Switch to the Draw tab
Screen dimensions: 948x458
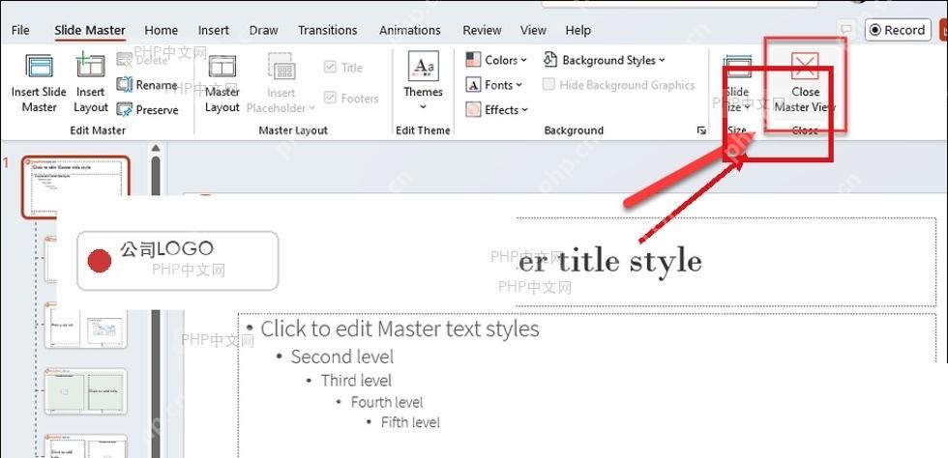click(x=263, y=30)
